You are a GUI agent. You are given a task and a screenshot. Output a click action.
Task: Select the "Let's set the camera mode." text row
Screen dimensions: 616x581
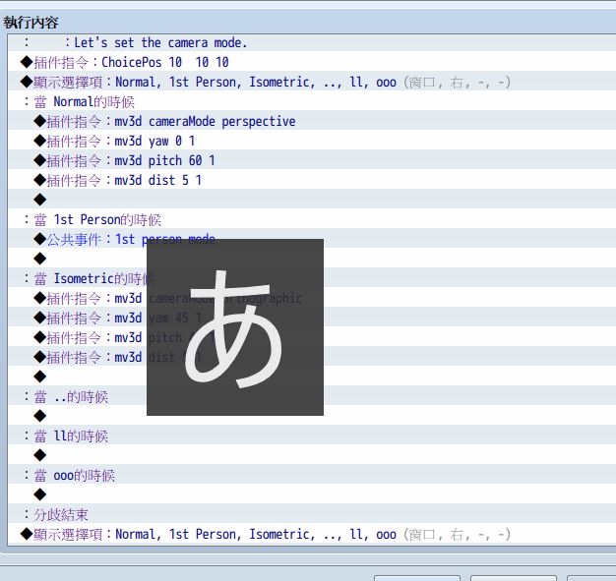[x=312, y=42]
